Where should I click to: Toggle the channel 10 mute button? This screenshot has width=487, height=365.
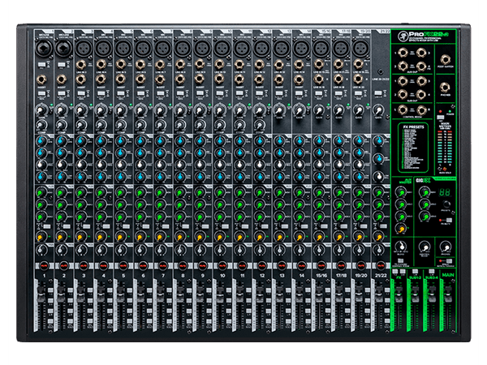click(x=221, y=265)
